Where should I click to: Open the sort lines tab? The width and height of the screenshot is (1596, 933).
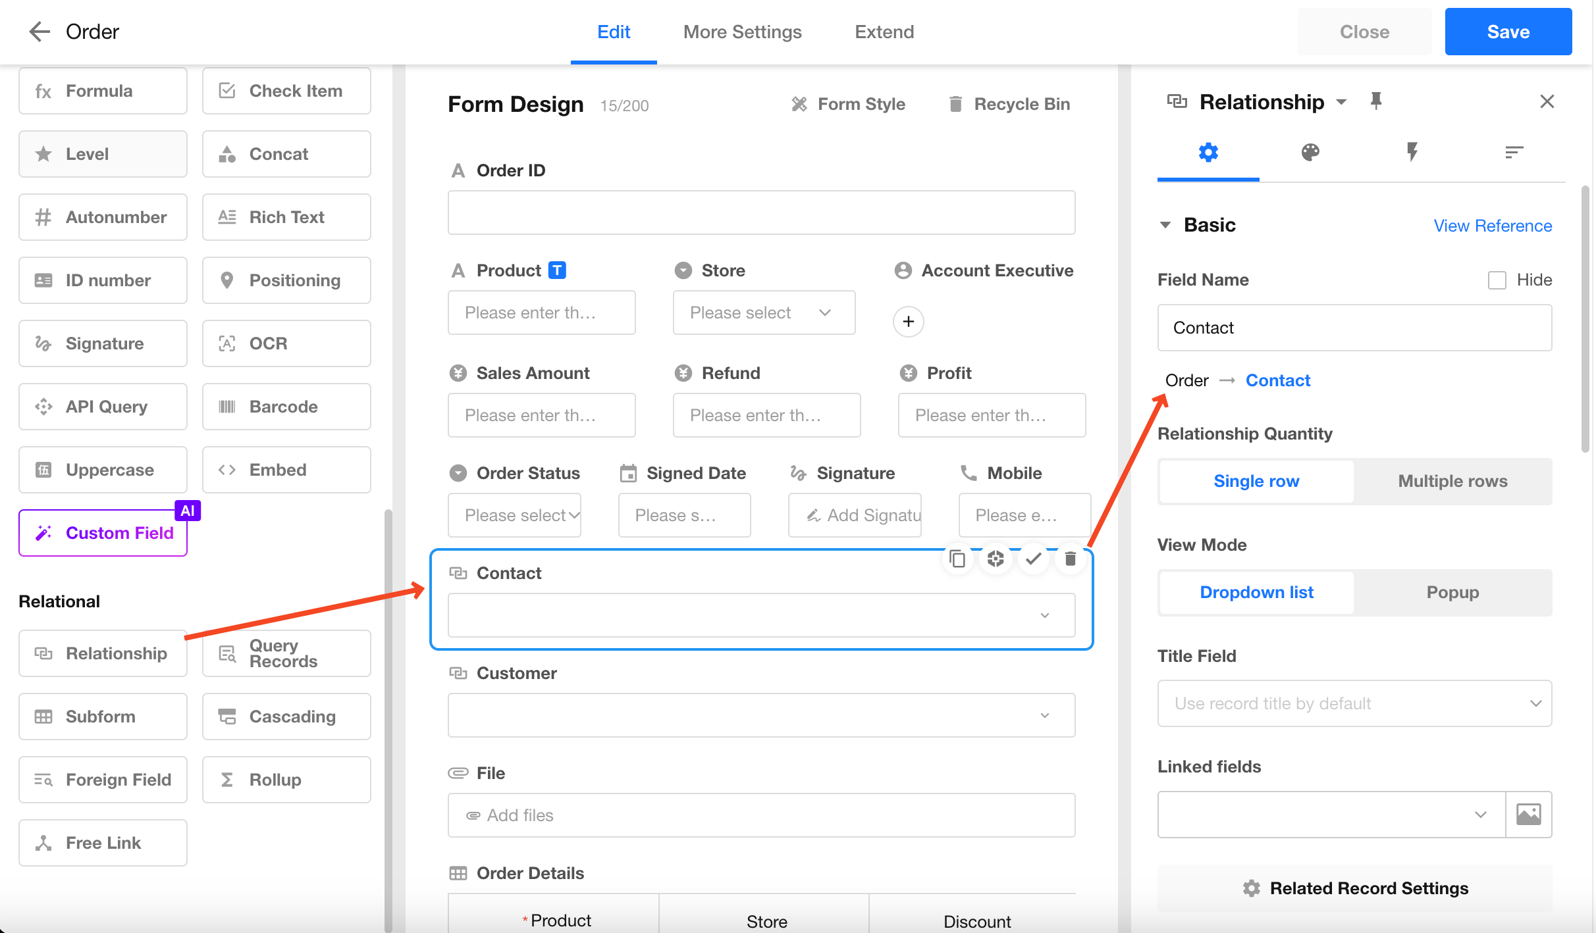coord(1514,153)
